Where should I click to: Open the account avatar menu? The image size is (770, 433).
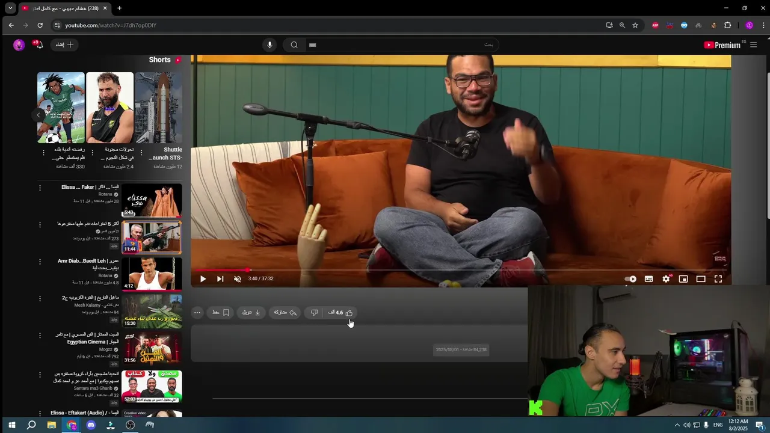coord(19,45)
